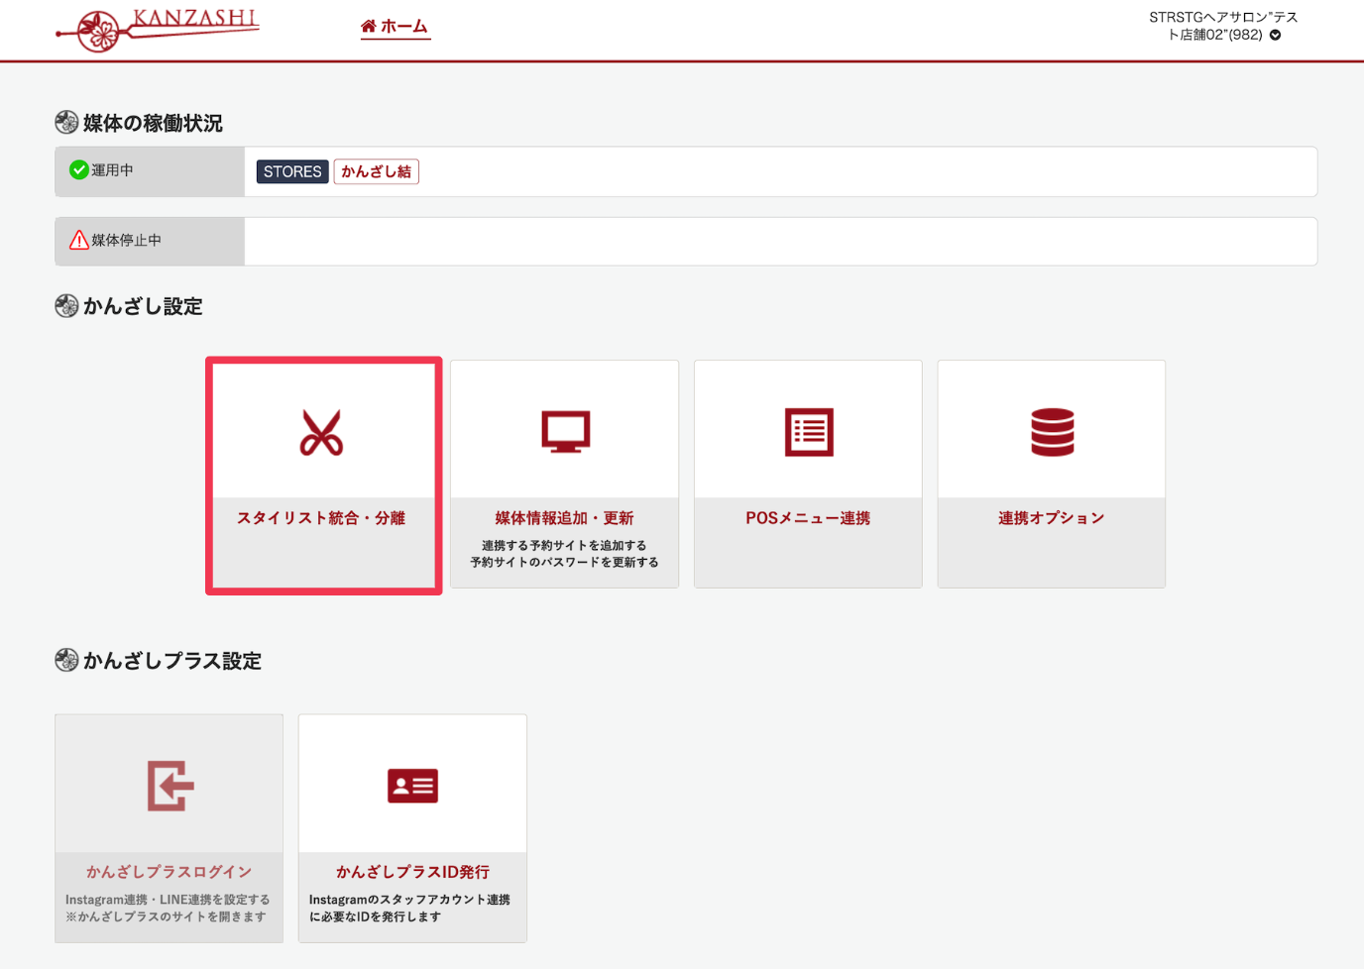Select the かんざし結 media tag
Viewport: 1364px width, 969px height.
[x=376, y=171]
